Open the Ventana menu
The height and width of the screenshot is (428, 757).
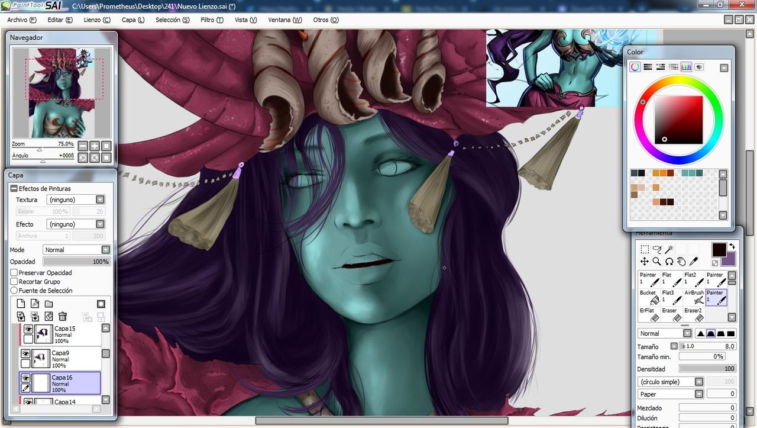click(x=285, y=20)
